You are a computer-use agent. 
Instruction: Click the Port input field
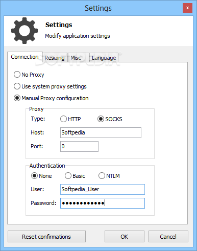pos(79,146)
